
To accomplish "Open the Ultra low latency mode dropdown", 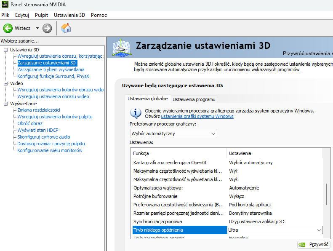I will click(x=319, y=230).
